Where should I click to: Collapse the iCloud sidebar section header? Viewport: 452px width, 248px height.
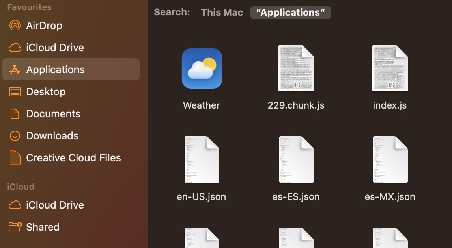(21, 187)
